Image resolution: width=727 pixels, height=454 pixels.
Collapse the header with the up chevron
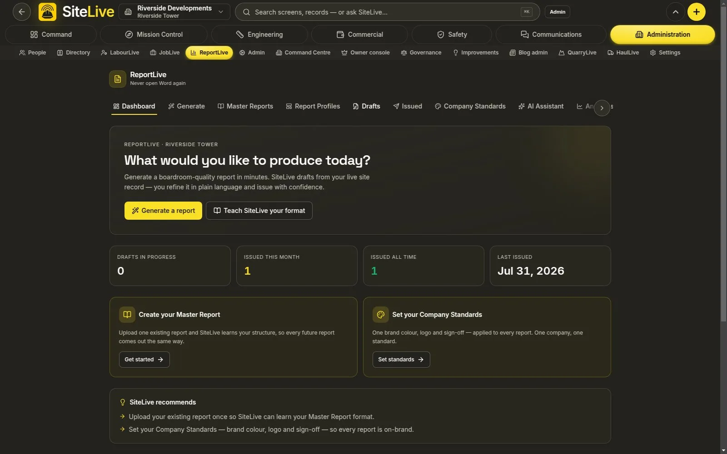point(676,12)
